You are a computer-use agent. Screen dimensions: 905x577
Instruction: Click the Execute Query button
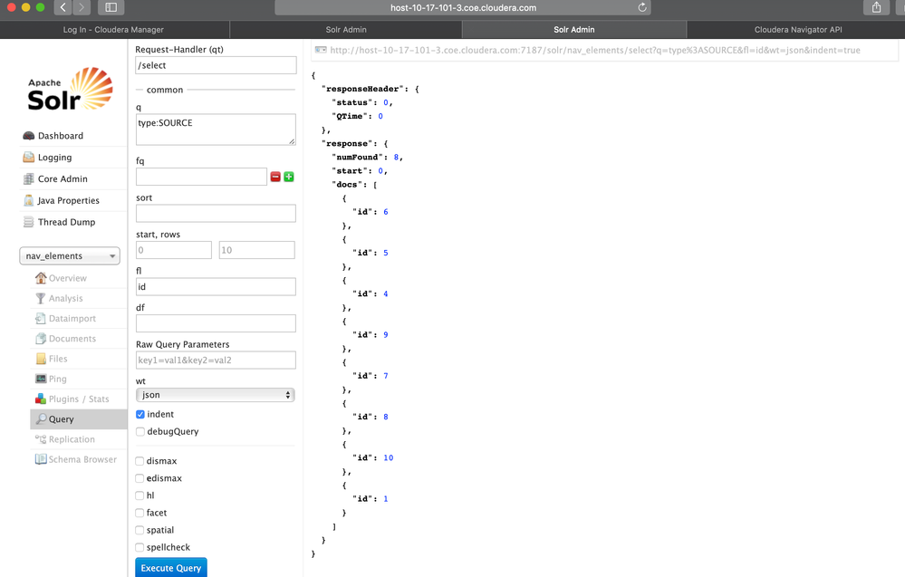coord(171,568)
